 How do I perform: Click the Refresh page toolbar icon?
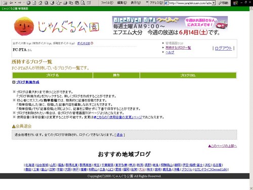tap(34, 3)
